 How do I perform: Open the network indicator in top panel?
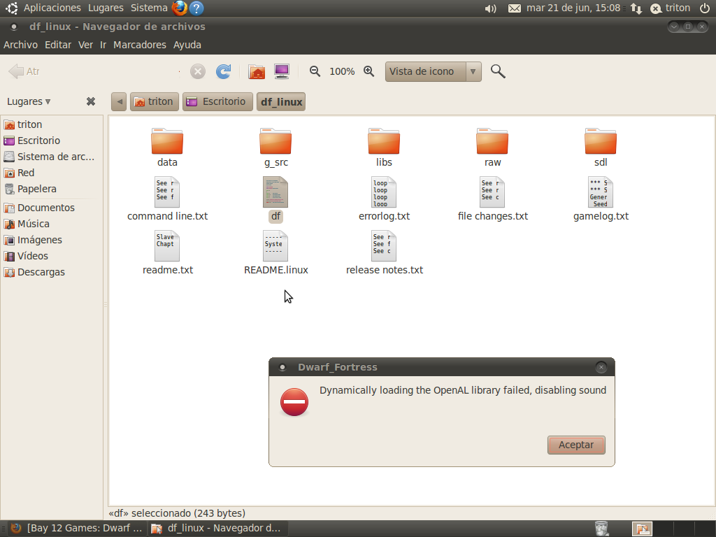pos(636,8)
